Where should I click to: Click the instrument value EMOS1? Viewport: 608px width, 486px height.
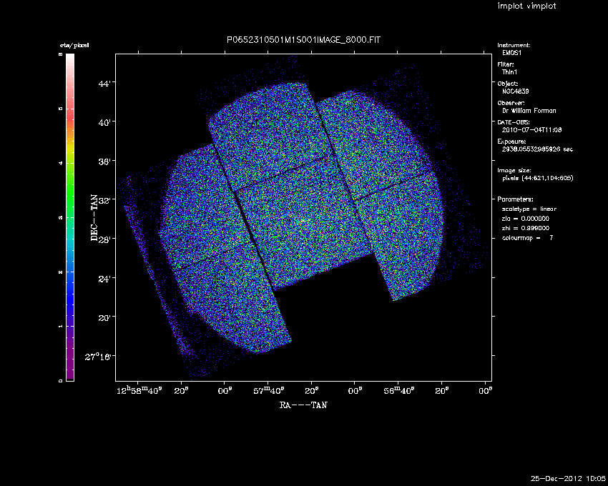tap(512, 53)
